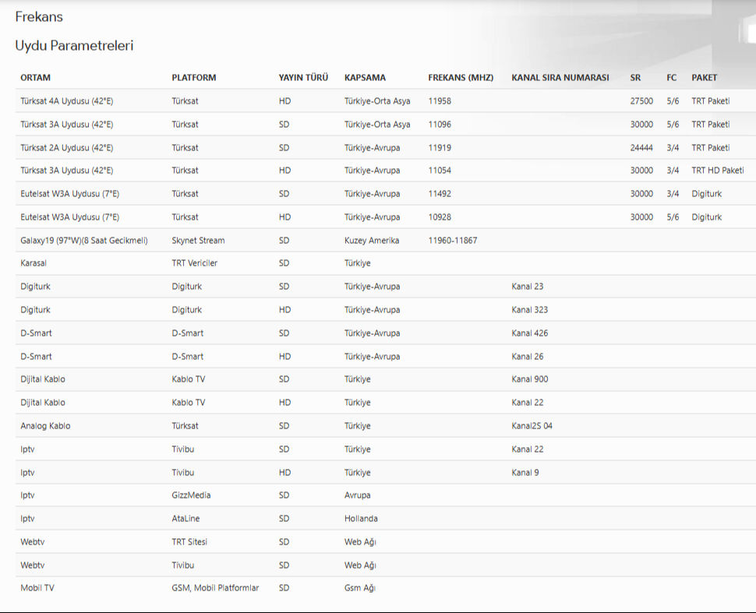Select the Türksat 2A Uydusu (42°E) row
Image resolution: width=756 pixels, height=613 pixels.
67,148
